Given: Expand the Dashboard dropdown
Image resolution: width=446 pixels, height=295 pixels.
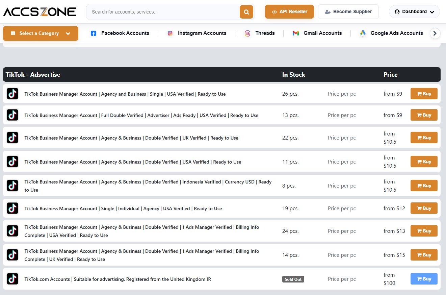Looking at the screenshot, I should click(x=414, y=11).
